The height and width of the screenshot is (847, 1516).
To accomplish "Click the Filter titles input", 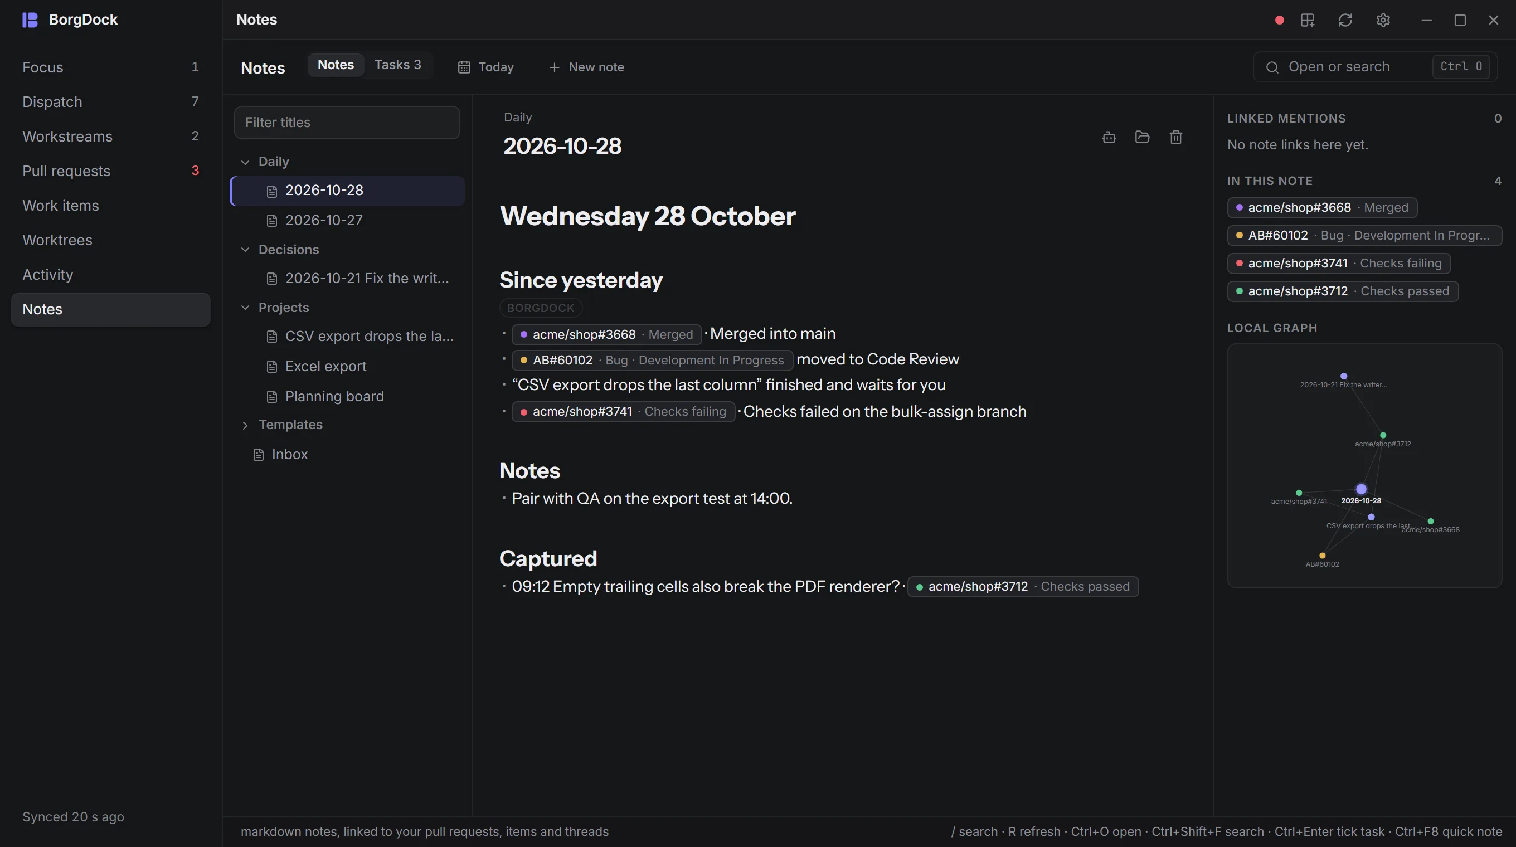I will (347, 123).
